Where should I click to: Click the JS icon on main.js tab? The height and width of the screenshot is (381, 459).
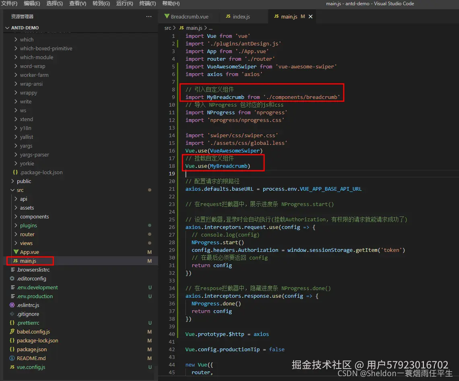[x=276, y=16]
